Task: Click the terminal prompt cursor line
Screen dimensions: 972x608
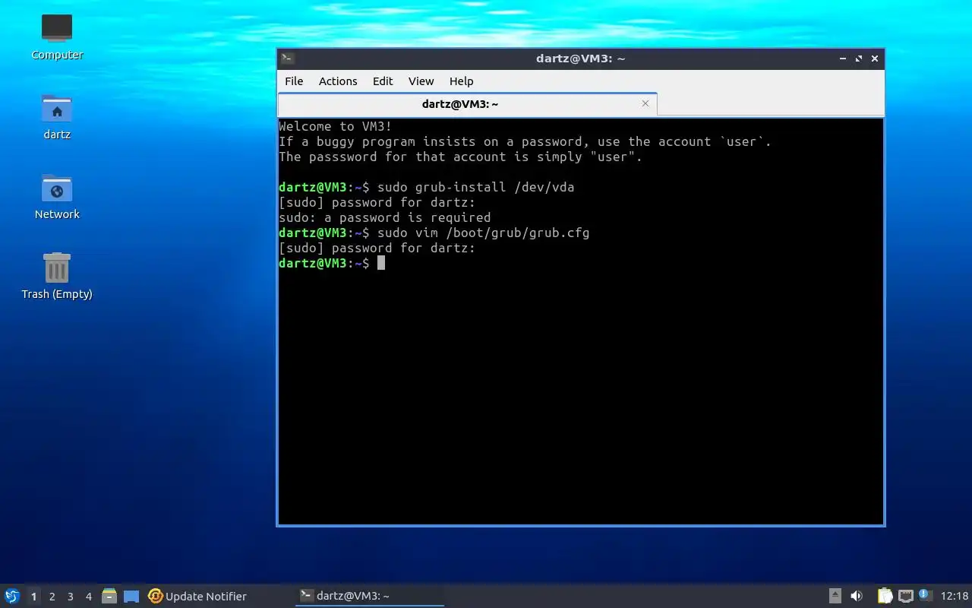Action: [x=332, y=263]
